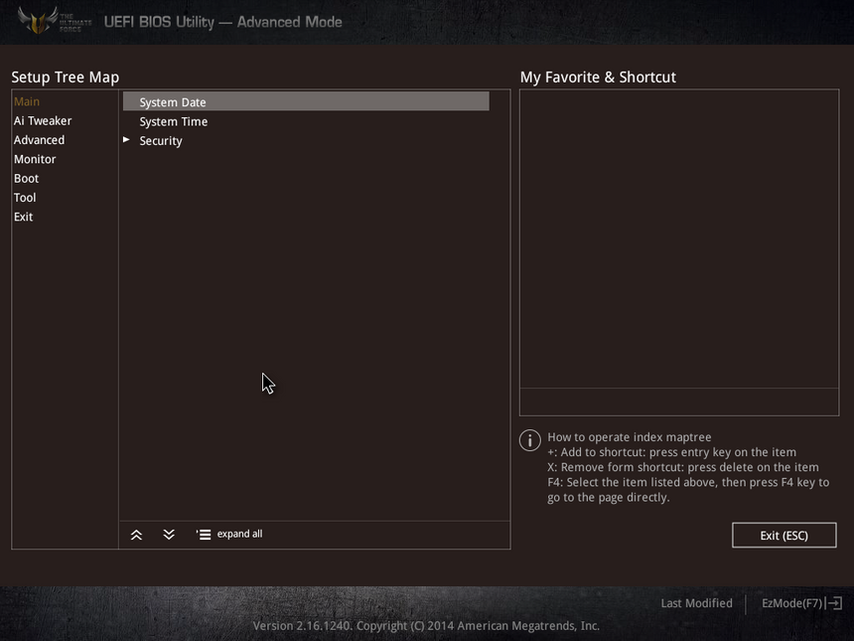Select Main in Setup Tree Map

(x=27, y=101)
